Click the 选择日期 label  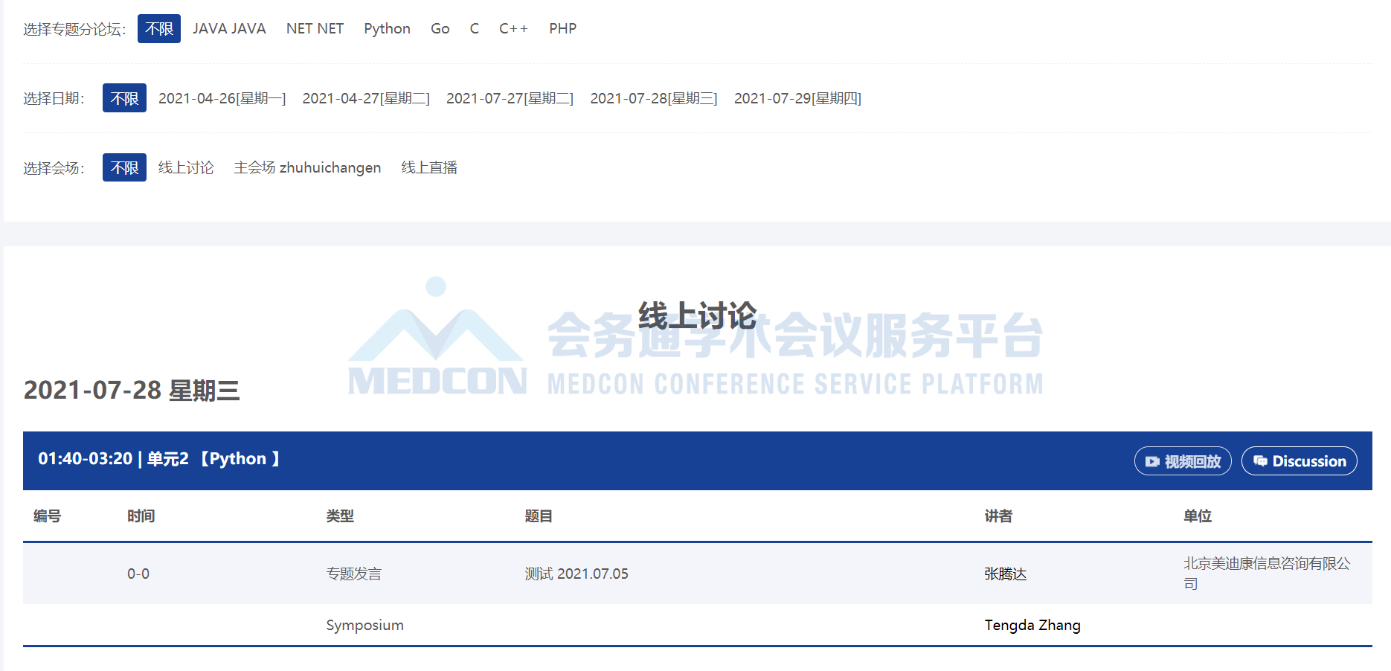[54, 98]
